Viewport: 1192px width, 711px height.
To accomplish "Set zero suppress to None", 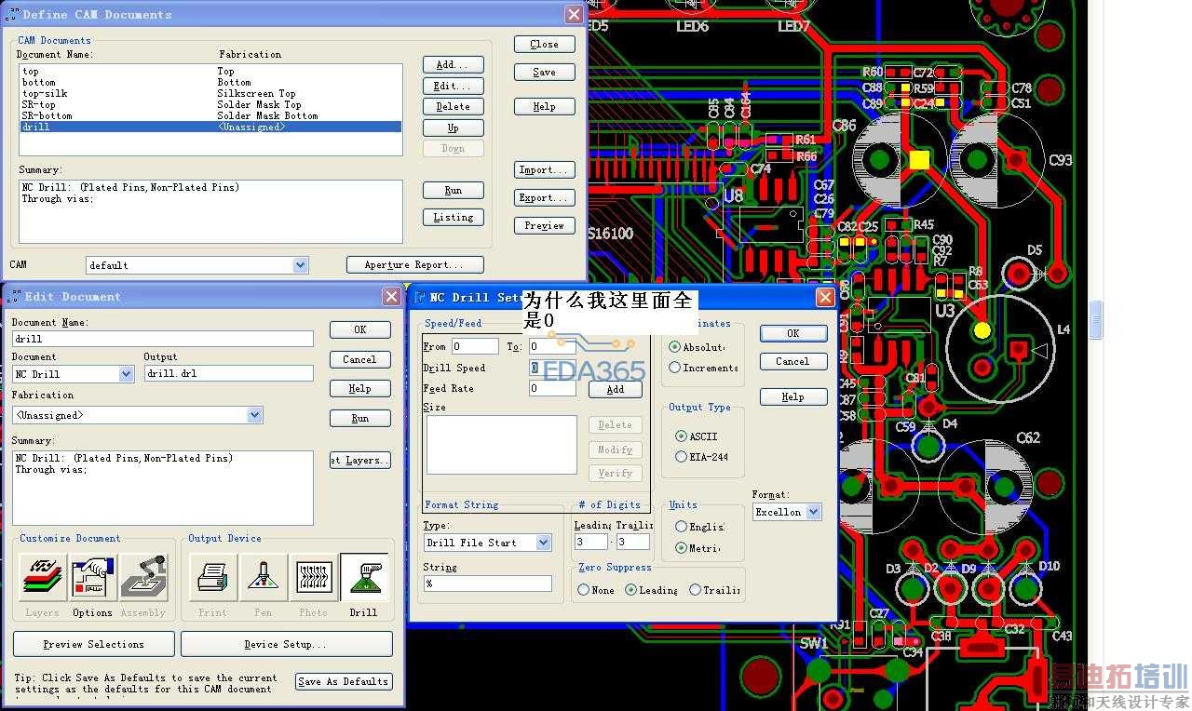I will pyautogui.click(x=584, y=590).
